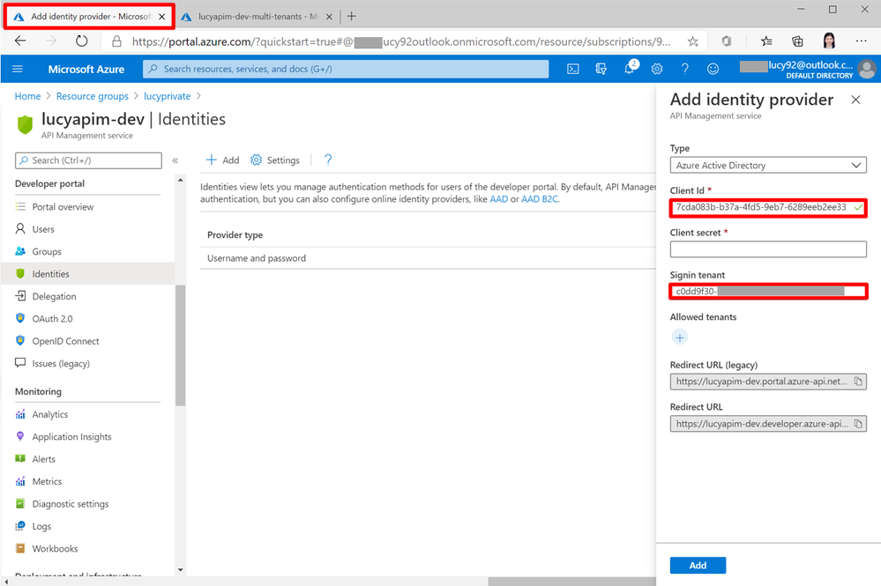Open Workbooks under Monitoring

tap(55, 549)
